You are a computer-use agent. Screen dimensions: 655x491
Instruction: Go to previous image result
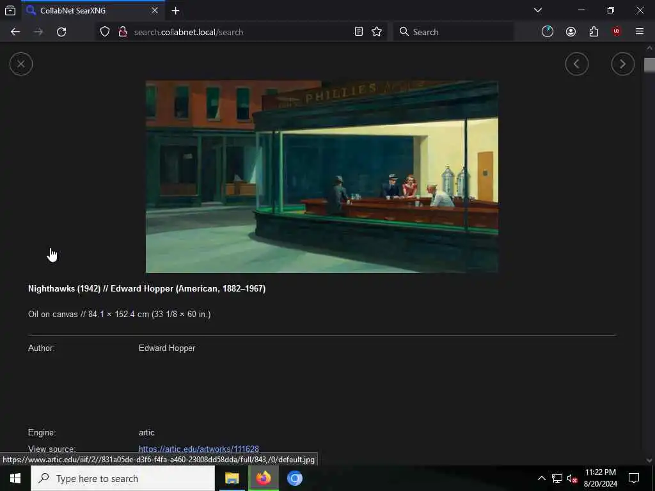click(577, 64)
